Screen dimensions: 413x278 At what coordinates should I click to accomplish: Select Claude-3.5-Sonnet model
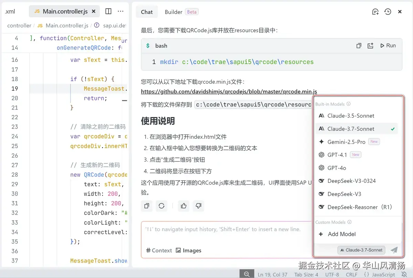click(x=357, y=116)
